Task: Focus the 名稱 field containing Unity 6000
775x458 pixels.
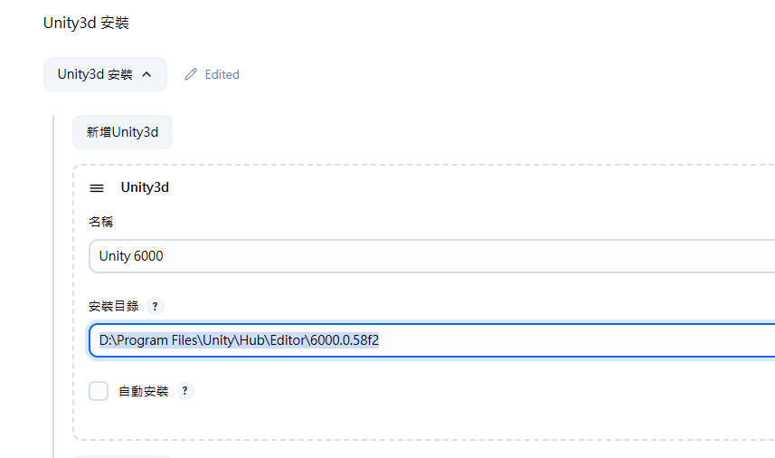Action: point(431,256)
